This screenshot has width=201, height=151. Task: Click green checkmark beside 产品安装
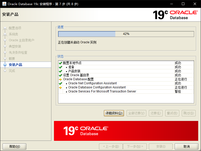click(x=60, y=71)
